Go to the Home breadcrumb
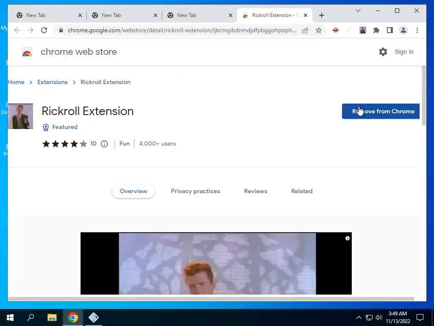This screenshot has width=434, height=326. point(16,82)
